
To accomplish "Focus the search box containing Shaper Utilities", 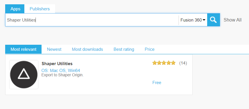I will pos(92,20).
